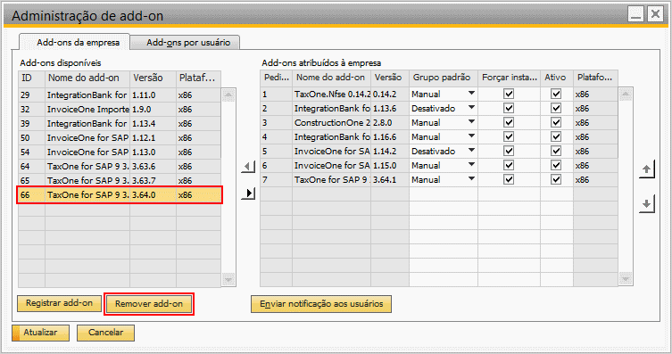Screen dimensions: 672x354
Task: Select available add-on row with ID 29
Action: point(120,95)
